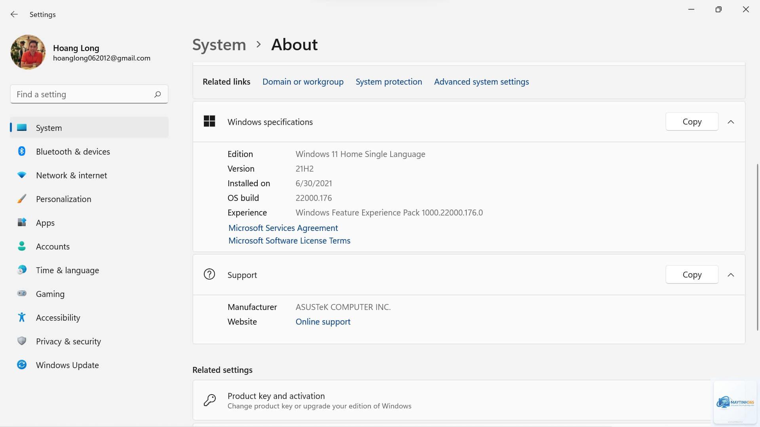Open Domain or workgroup link
Screen dimensions: 760x427
[303, 82]
